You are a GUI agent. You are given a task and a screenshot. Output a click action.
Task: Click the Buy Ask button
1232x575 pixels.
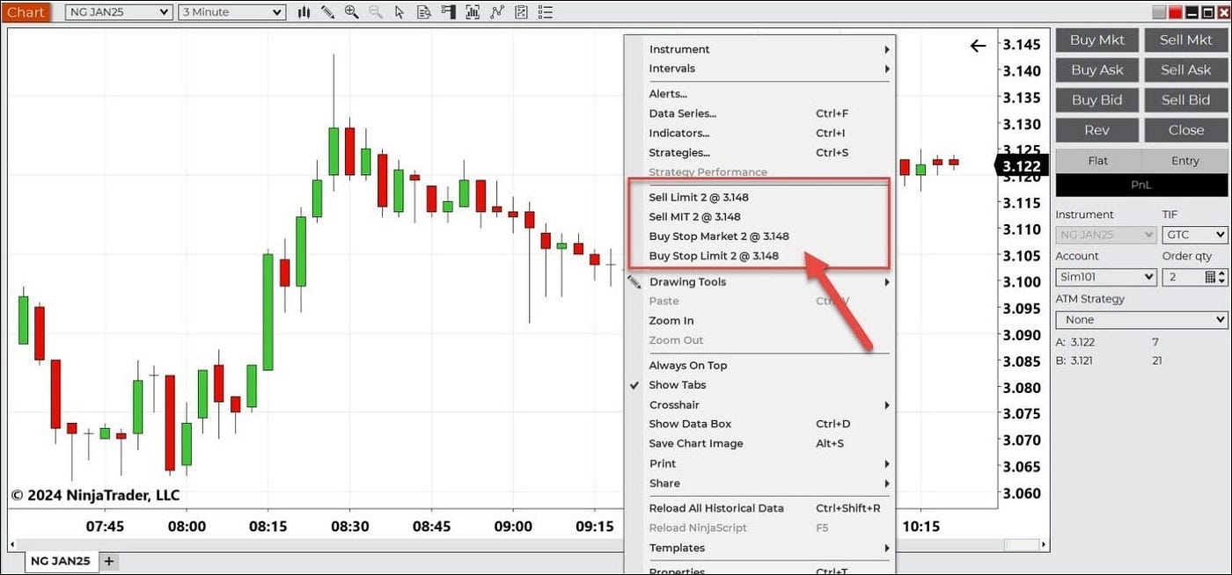[1096, 69]
